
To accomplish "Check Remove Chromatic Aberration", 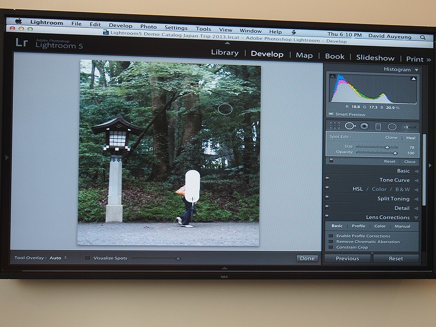I will (331, 241).
